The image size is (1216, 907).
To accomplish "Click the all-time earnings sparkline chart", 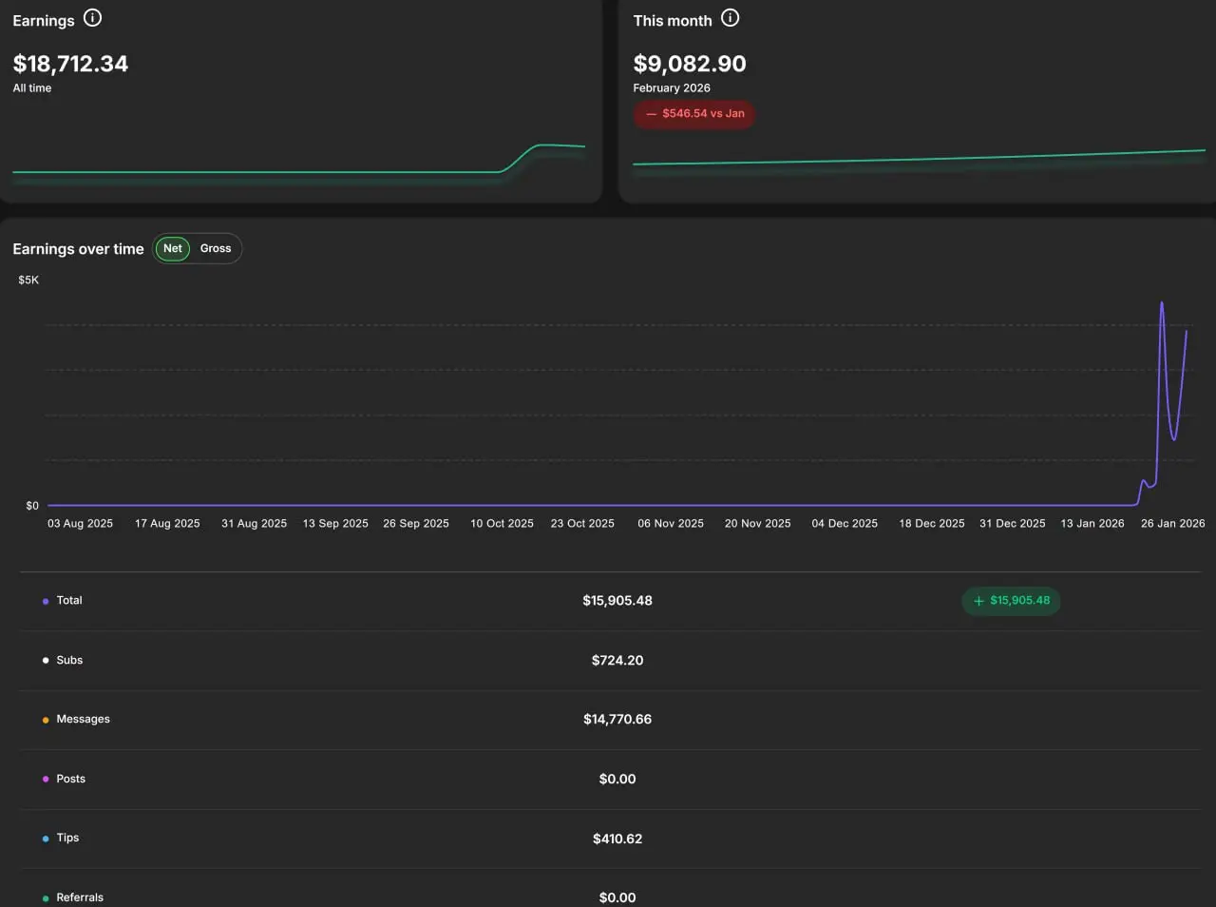I will point(298,160).
